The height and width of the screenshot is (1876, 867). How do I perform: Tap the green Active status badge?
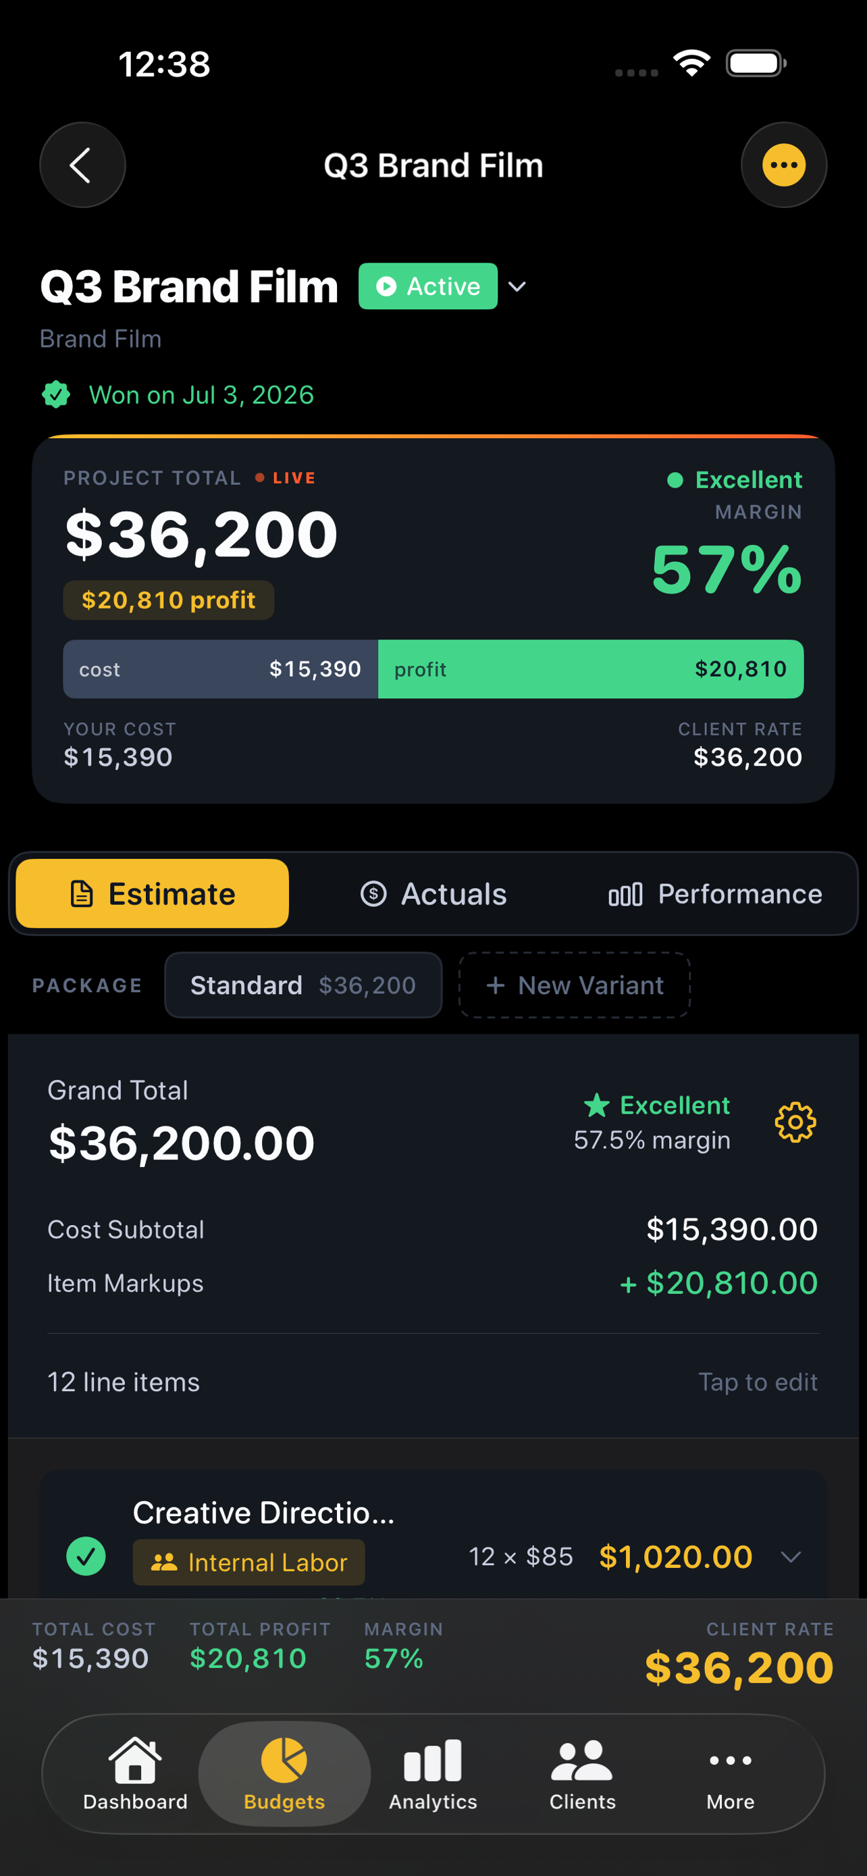click(427, 286)
